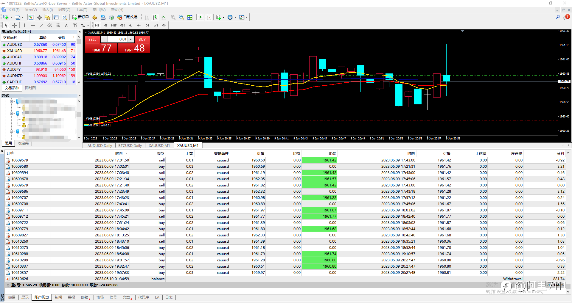The height and width of the screenshot is (303, 572).
Task: Select the Trendline drawing tool
Action: coord(41,25)
